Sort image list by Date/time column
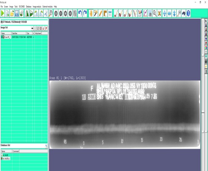Viewport: 208px width, 171px height. pos(19,33)
